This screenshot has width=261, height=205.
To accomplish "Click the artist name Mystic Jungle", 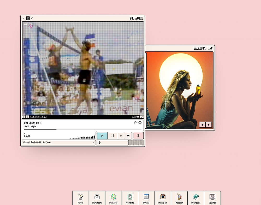I will click(30, 126).
